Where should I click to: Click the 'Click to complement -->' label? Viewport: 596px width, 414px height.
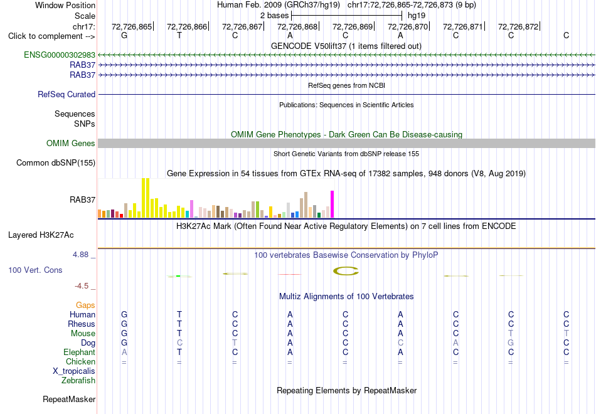point(51,36)
